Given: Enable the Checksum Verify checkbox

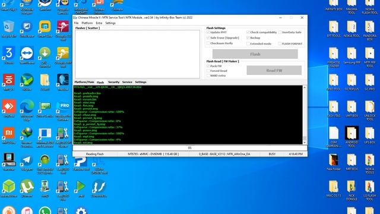Looking at the screenshot, I should [208, 43].
